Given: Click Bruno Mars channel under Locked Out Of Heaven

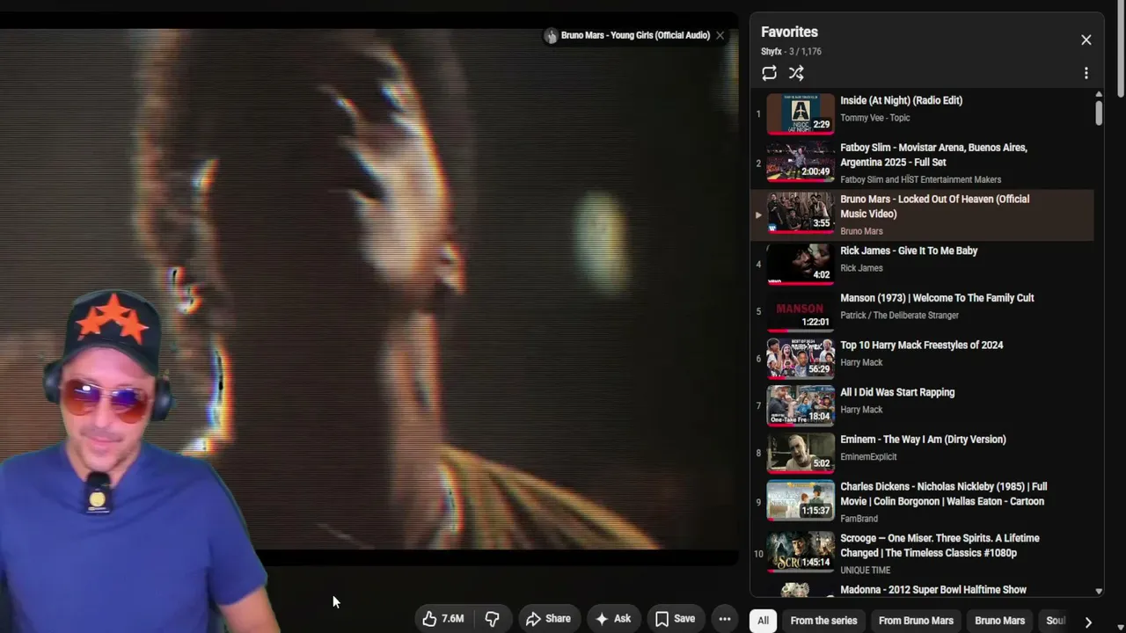Looking at the screenshot, I should pos(861,231).
